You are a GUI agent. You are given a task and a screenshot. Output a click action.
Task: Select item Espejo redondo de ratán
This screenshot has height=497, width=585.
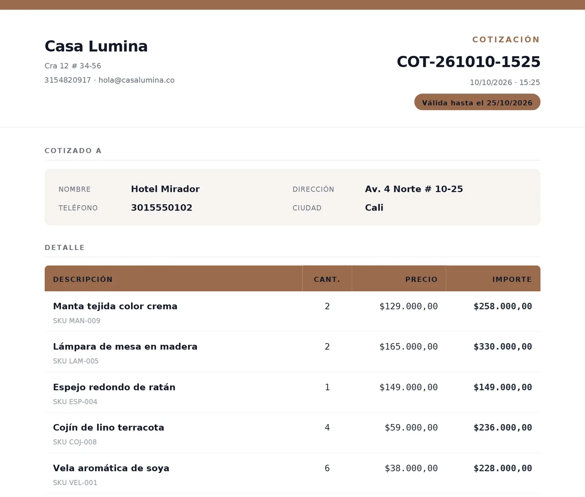pyautogui.click(x=114, y=387)
